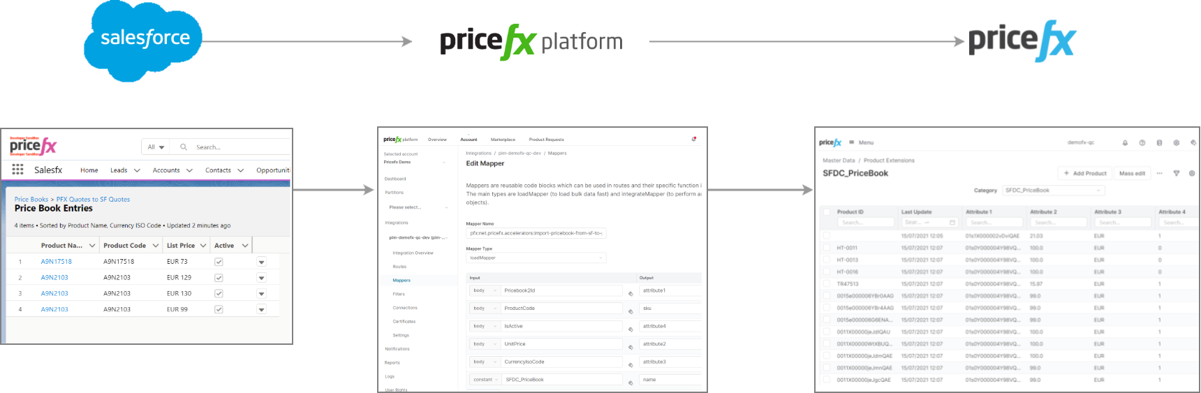The image size is (1201, 393).
Task: Open the row actions dropdown for the EUR 99 entry
Action: tap(262, 309)
